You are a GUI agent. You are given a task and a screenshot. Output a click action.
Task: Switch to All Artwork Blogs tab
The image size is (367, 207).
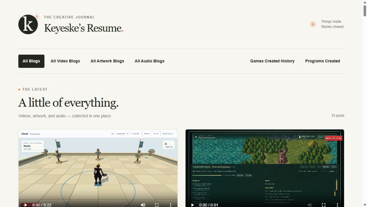click(107, 61)
